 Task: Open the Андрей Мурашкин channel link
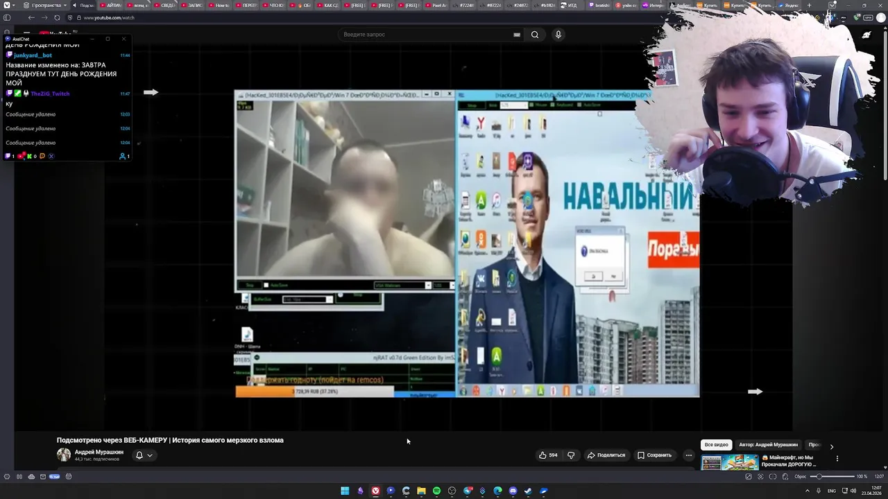[x=99, y=452]
